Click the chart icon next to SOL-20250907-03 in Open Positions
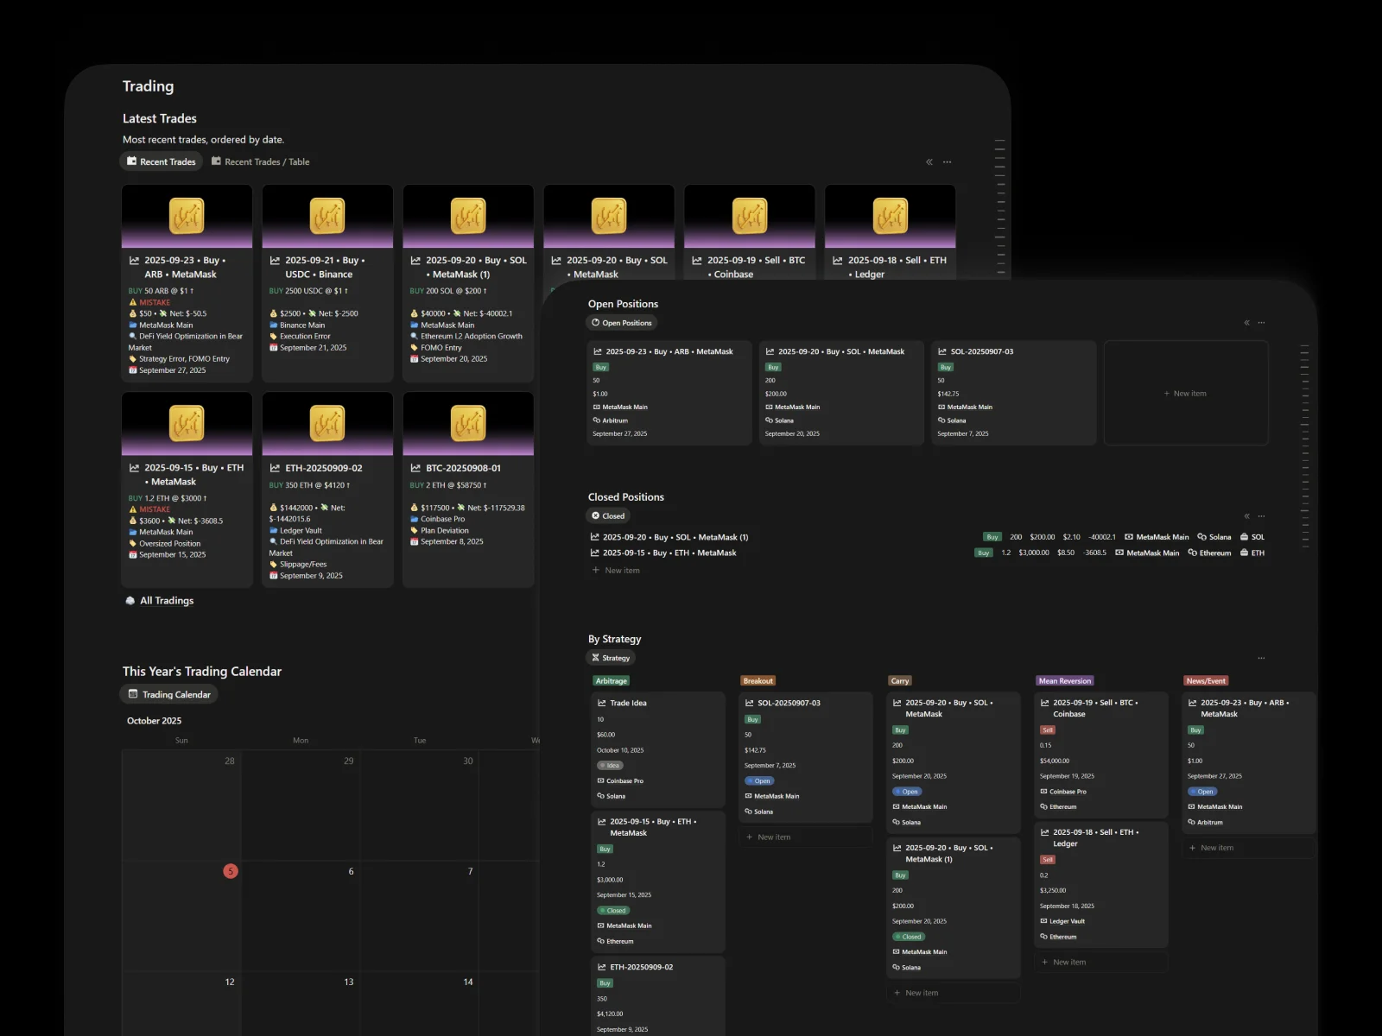Image resolution: width=1382 pixels, height=1036 pixels. pyautogui.click(x=942, y=352)
